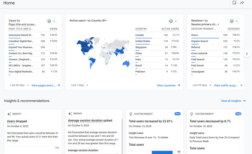
Task: Change Last 28 days range on Sessions card
Action: coord(202,85)
